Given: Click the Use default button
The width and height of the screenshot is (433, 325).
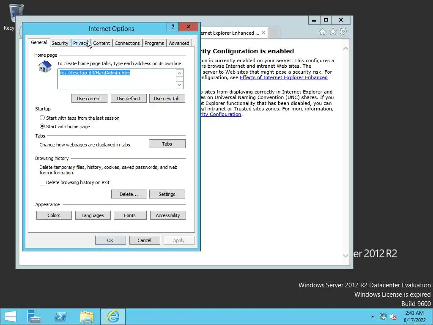Looking at the screenshot, I should (129, 98).
